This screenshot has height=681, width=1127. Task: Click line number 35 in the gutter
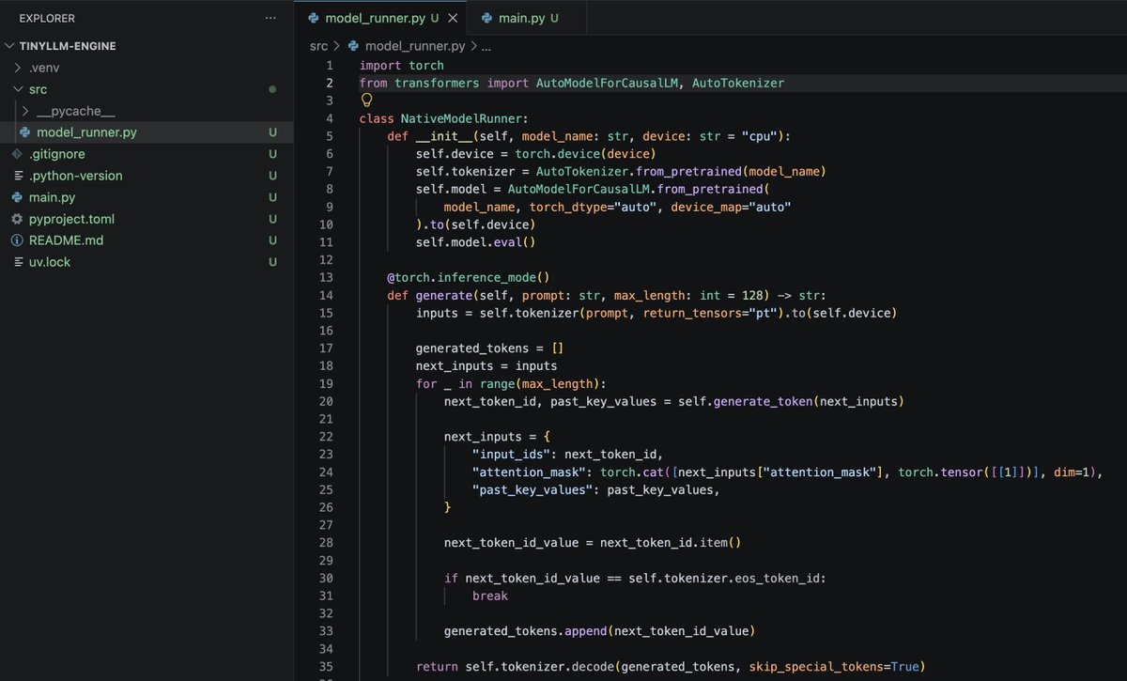click(x=326, y=668)
